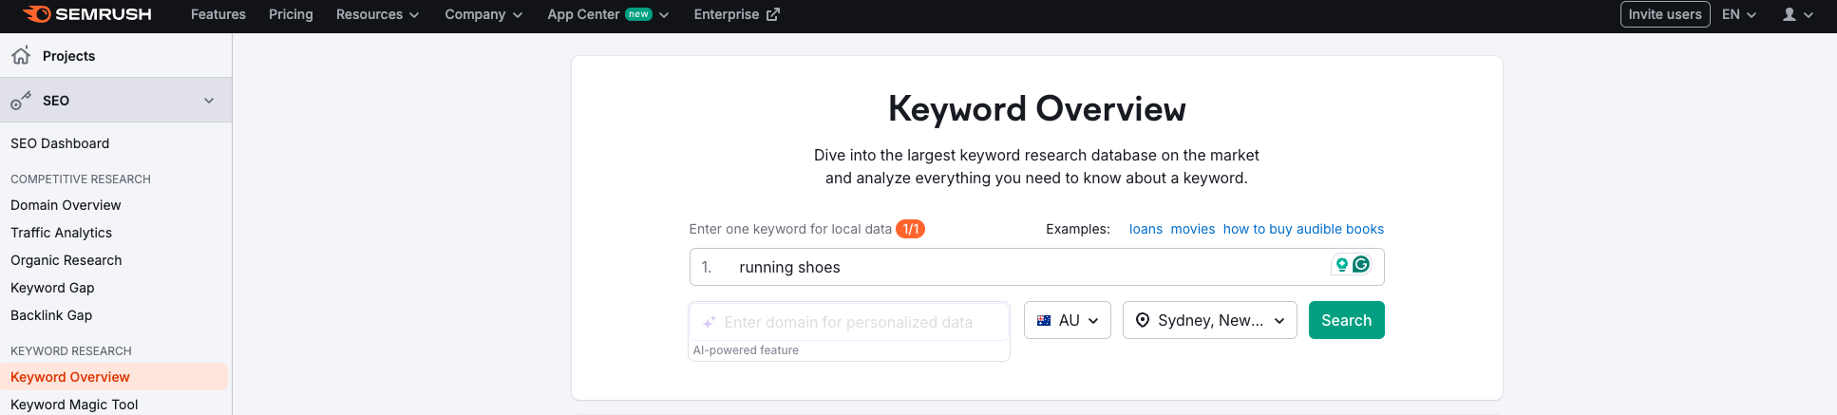Open the AU country database dropdown
This screenshot has height=415, width=1837.
[1068, 321]
